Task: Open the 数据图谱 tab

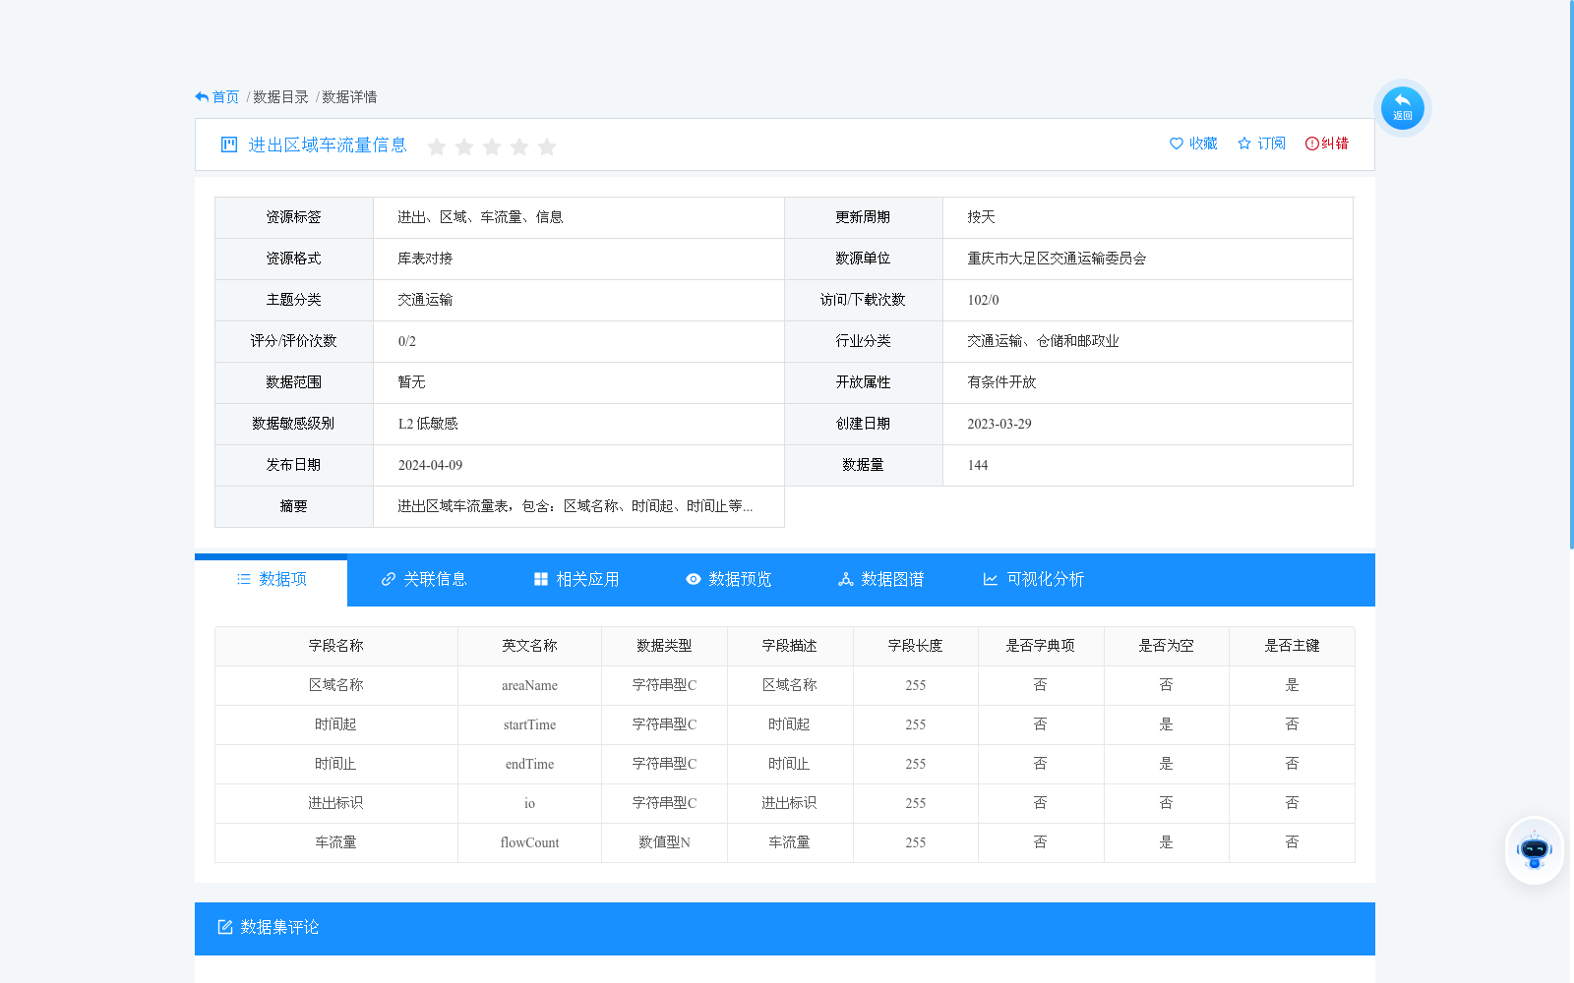Action: [x=880, y=580]
